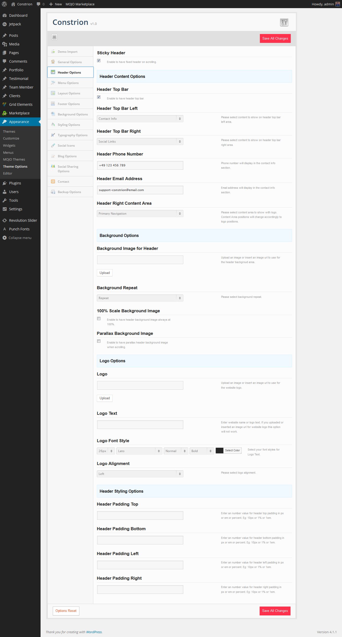Switch to the Typography Options tab
This screenshot has height=637, width=342.
pyautogui.click(x=73, y=135)
